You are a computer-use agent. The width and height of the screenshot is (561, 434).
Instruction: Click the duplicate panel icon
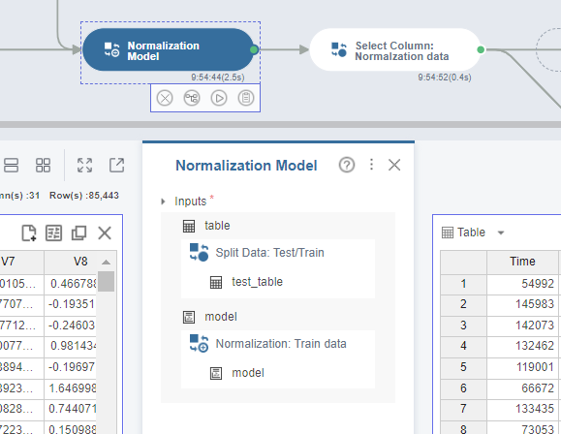[x=79, y=232]
